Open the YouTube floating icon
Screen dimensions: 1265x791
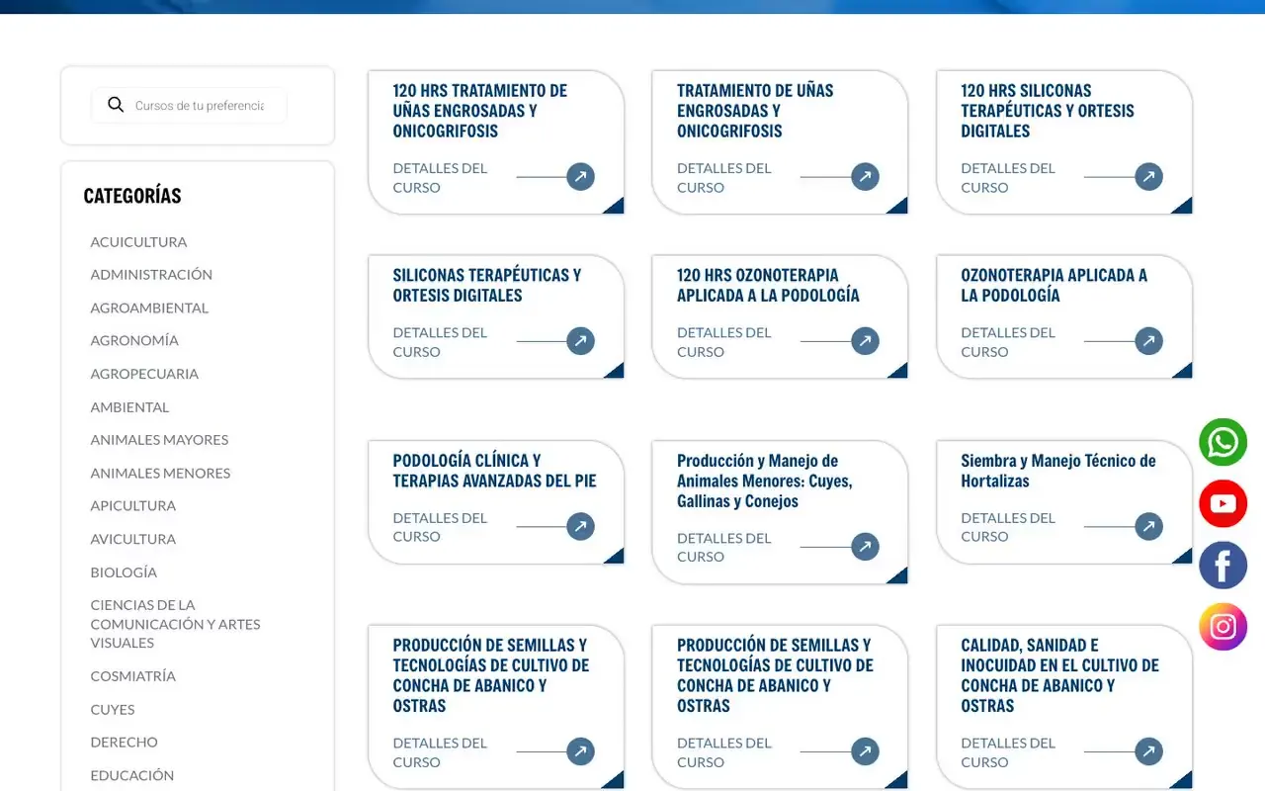click(x=1223, y=503)
